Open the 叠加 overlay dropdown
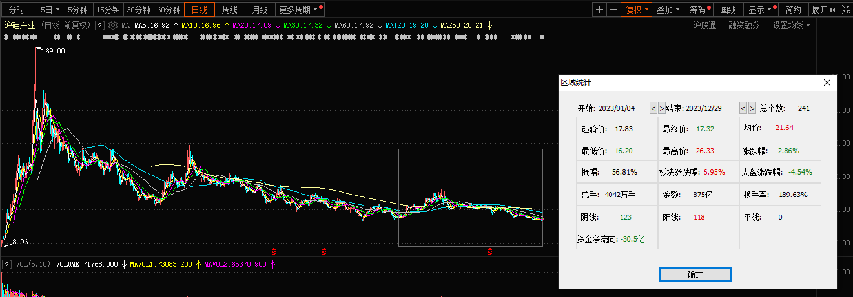 point(668,10)
